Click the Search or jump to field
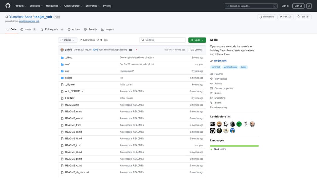Image resolution: width=317 pixels, height=178 pixels. pyautogui.click(x=251, y=6)
